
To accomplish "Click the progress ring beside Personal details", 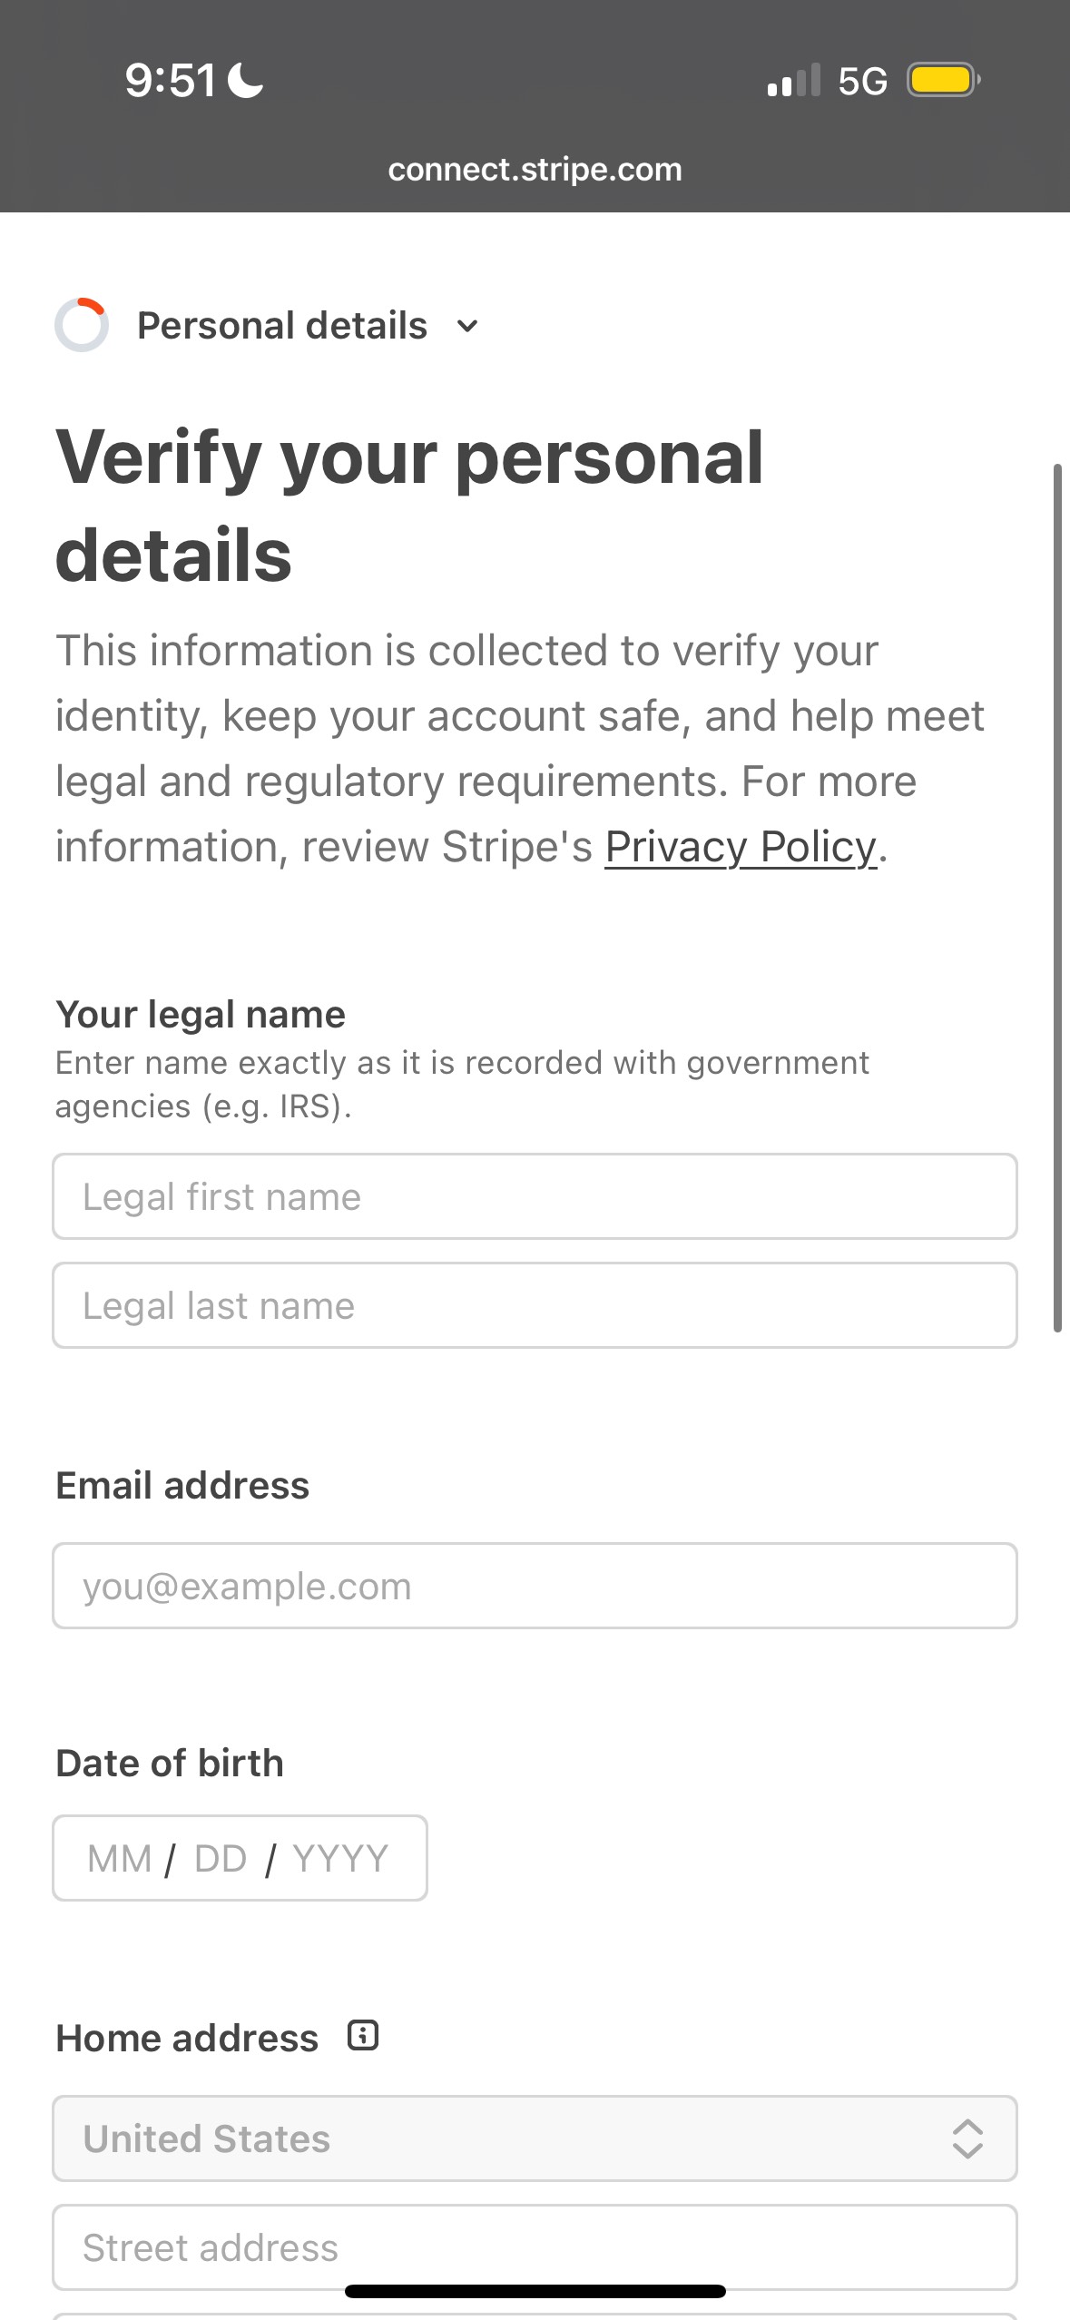I will (82, 325).
